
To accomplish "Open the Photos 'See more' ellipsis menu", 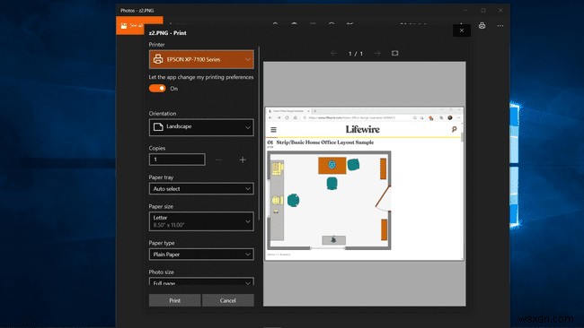I will pyautogui.click(x=500, y=26).
